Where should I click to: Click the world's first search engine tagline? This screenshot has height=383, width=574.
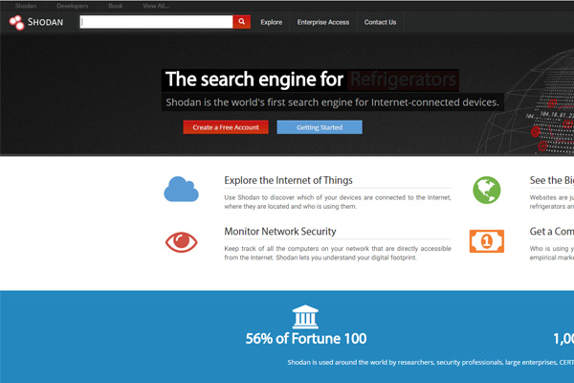pos(332,102)
